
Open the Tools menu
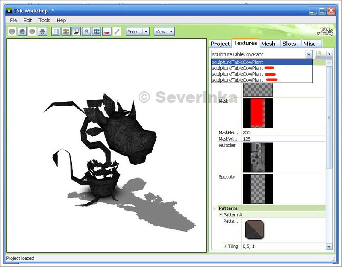point(44,20)
